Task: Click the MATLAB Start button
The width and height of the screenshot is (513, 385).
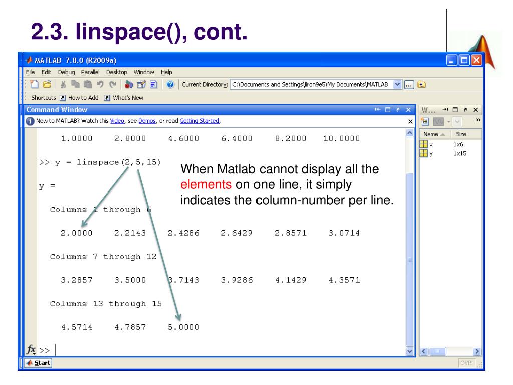Action: (38, 363)
